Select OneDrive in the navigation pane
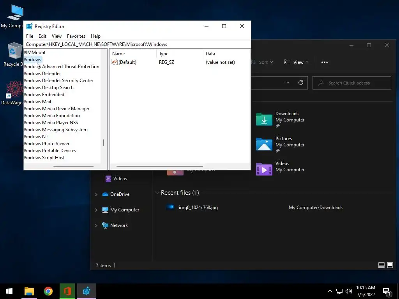The height and width of the screenshot is (299, 399). pyautogui.click(x=116, y=194)
